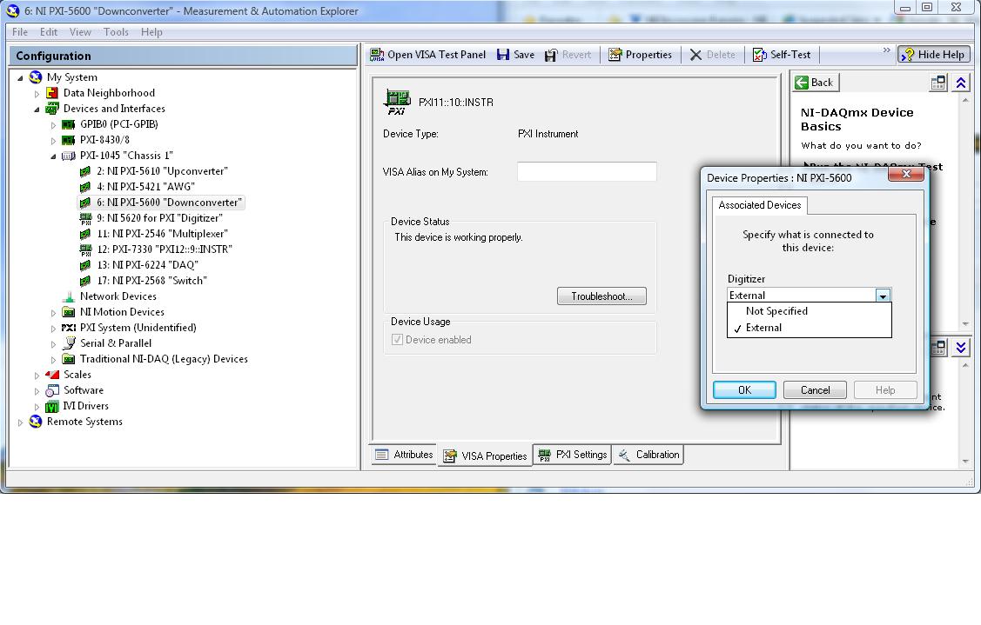Cancel the Device Properties dialog
981x625 pixels.
pos(816,390)
